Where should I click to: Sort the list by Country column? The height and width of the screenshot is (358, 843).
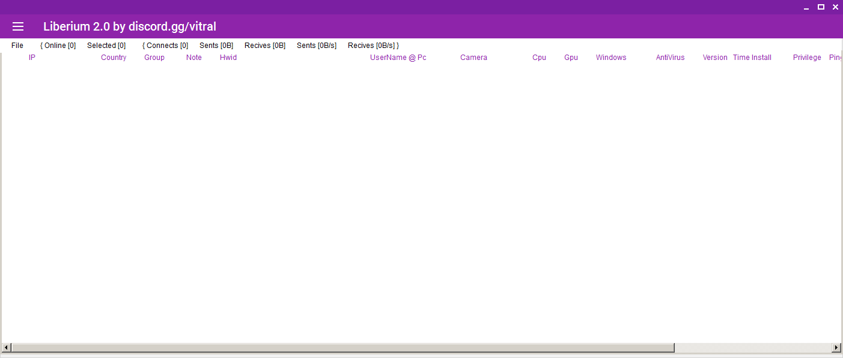tap(114, 58)
